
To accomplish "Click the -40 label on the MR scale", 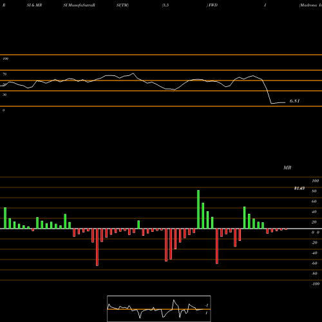I will (314, 253).
